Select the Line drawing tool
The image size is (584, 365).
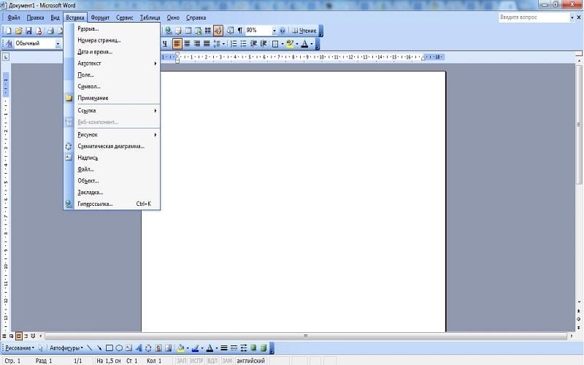click(x=89, y=348)
